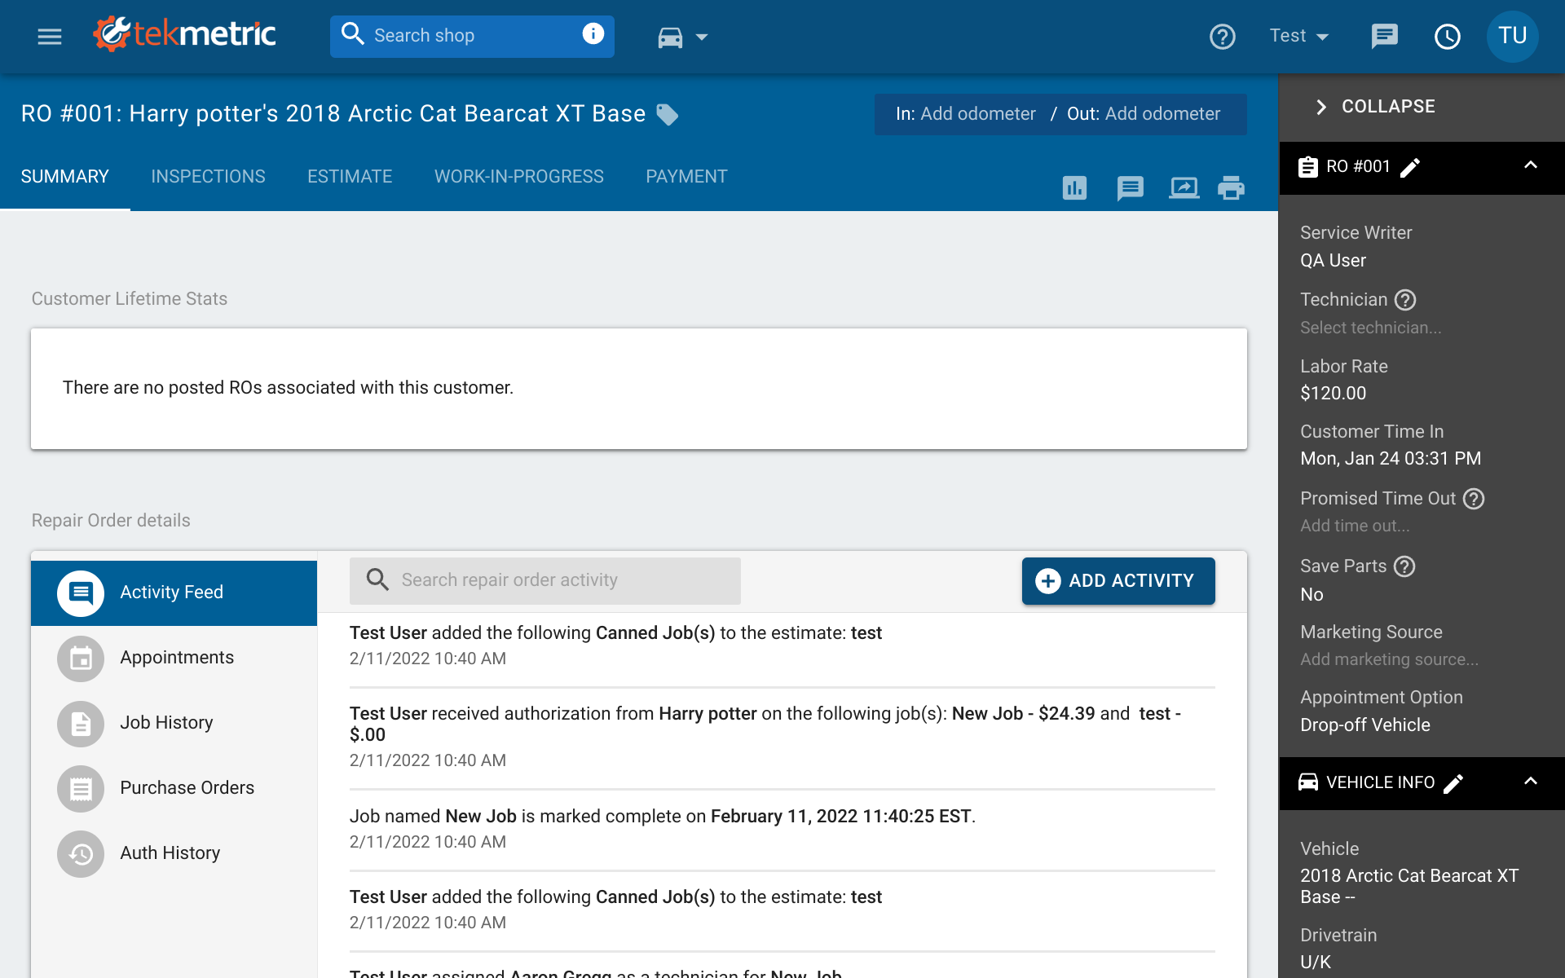Edit RO #001 using the pencil icon

tap(1411, 167)
